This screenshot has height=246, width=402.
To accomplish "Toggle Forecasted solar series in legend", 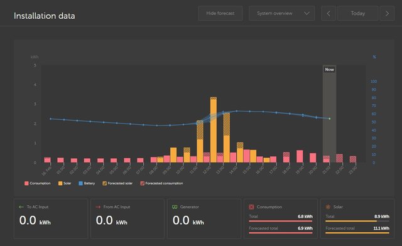I will tap(117, 183).
